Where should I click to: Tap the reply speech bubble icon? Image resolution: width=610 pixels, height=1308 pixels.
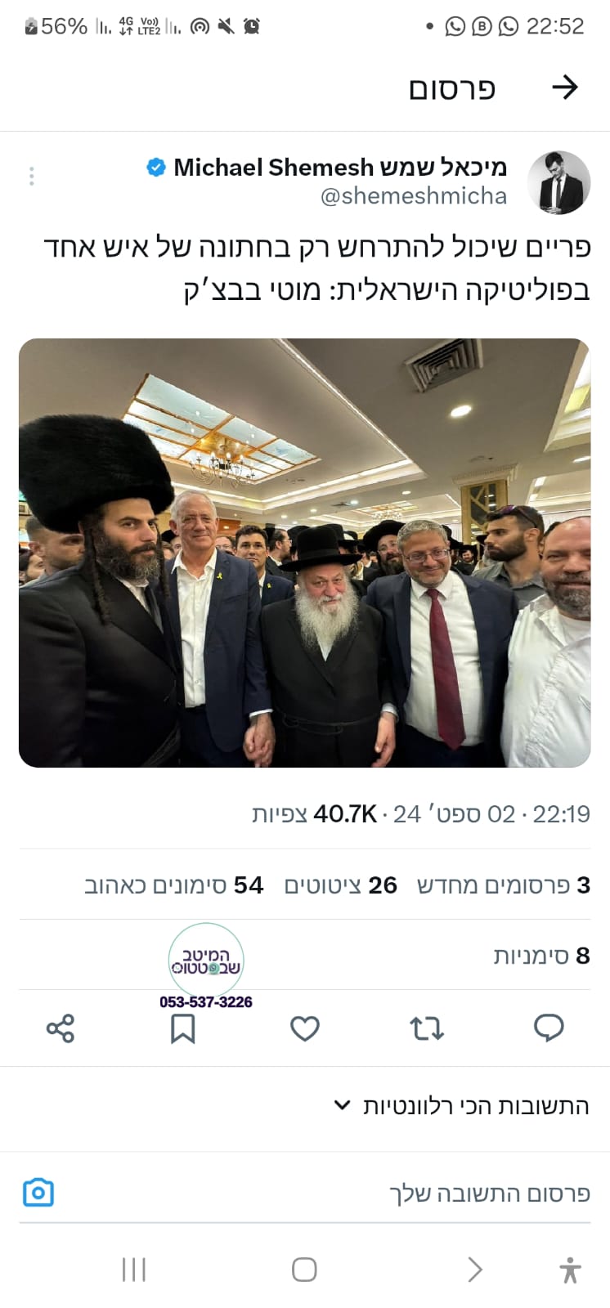(x=549, y=1028)
